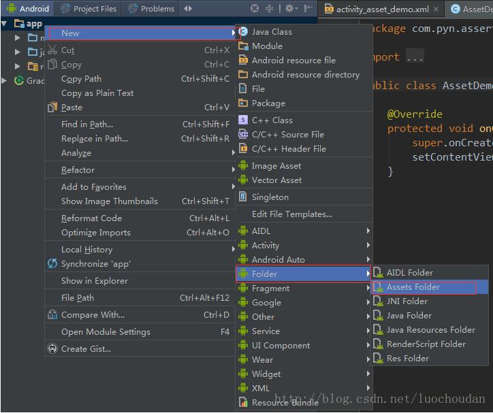The width and height of the screenshot is (493, 413).
Task: Choose the C++ Class item
Action: pos(272,120)
